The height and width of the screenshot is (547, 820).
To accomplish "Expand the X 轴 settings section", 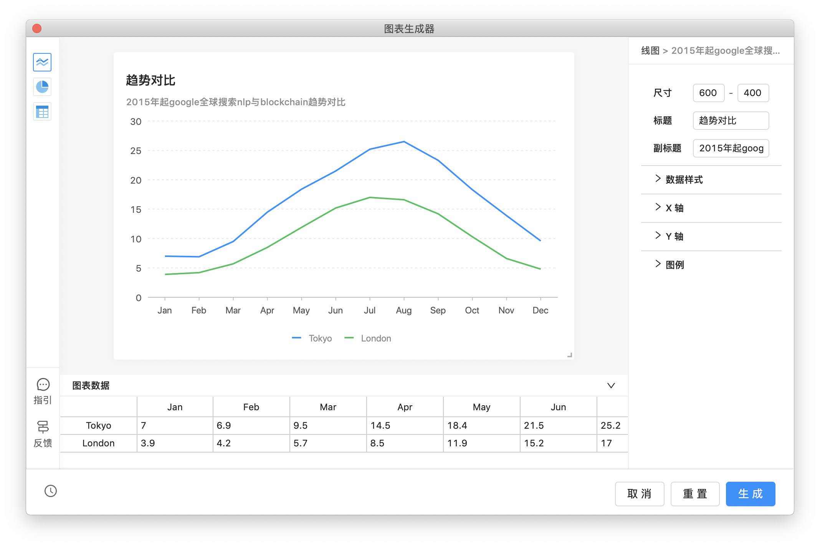I will tap(674, 208).
